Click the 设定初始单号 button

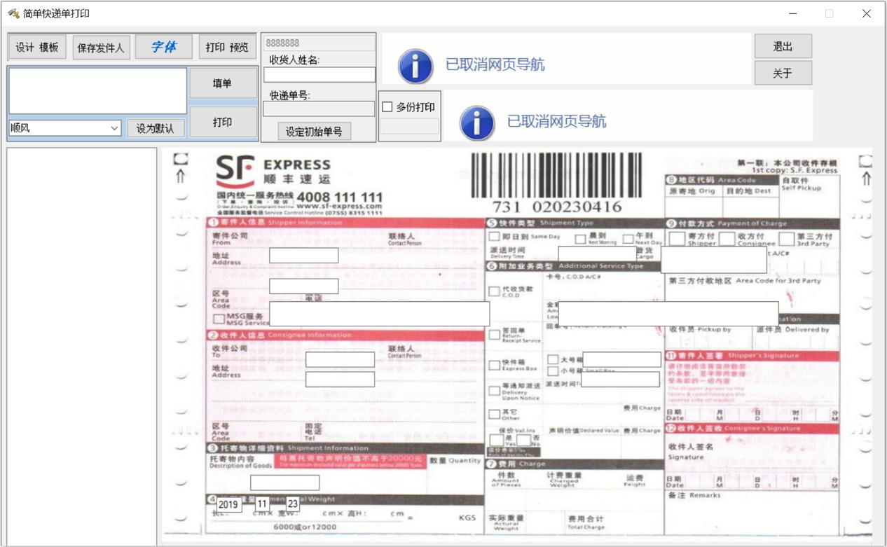coord(314,131)
